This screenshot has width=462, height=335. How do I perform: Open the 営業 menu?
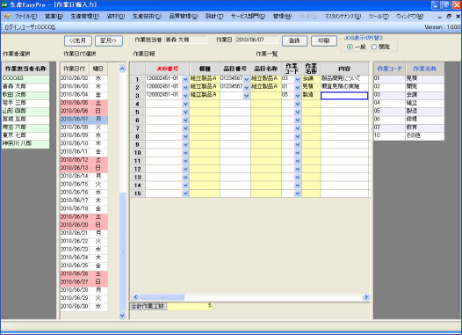click(54, 17)
